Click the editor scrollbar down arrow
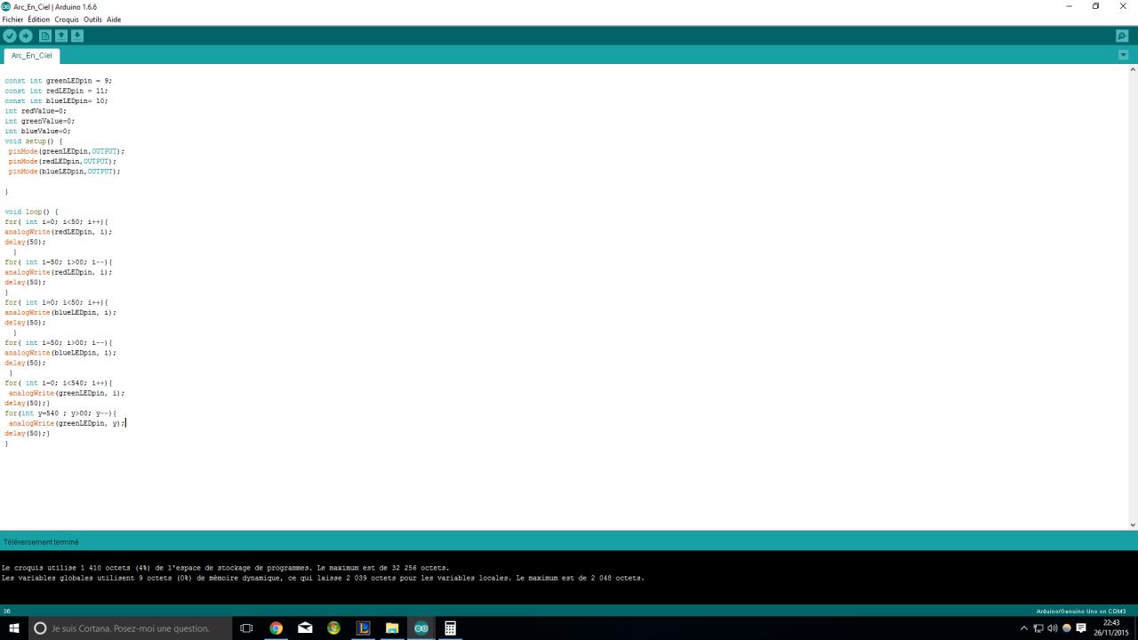This screenshot has height=640, width=1138. coord(1132,524)
